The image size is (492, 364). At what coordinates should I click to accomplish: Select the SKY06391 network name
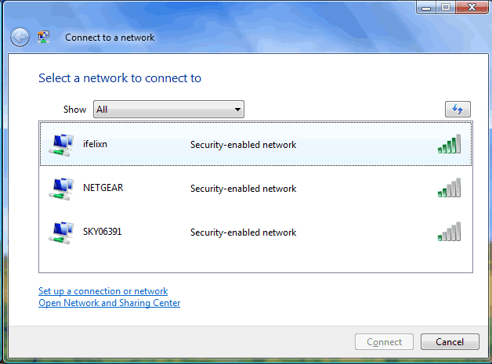point(102,232)
